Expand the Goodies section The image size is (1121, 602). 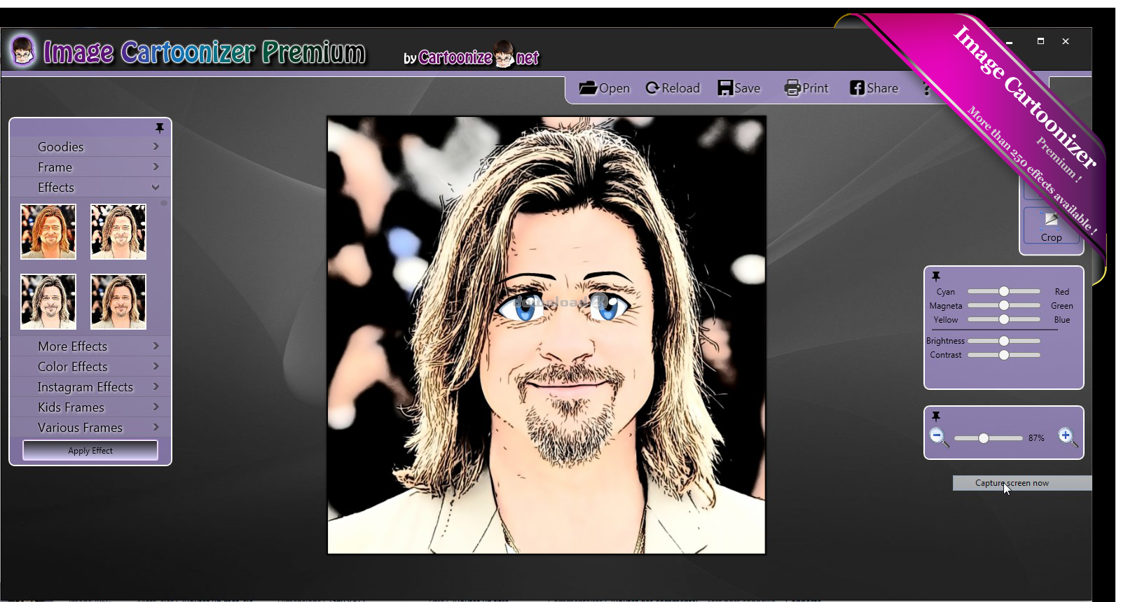click(x=90, y=147)
